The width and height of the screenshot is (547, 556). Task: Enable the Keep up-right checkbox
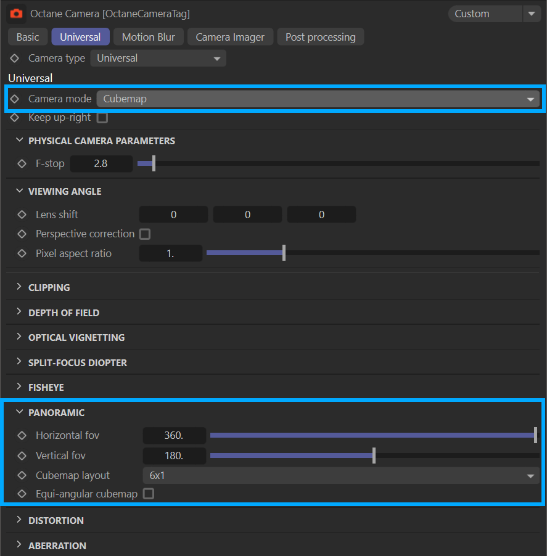tap(102, 118)
